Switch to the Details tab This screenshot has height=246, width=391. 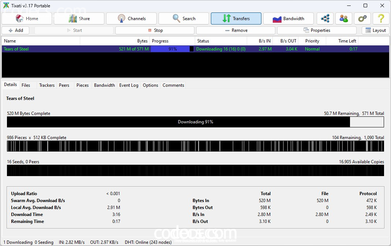tap(11, 85)
